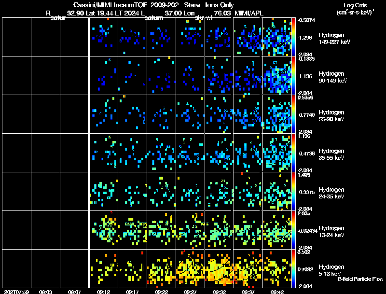Open the Hydrogen 5-13 keV panel at 09:27
Viewport: 386px width, 294px height.
click(x=190, y=268)
